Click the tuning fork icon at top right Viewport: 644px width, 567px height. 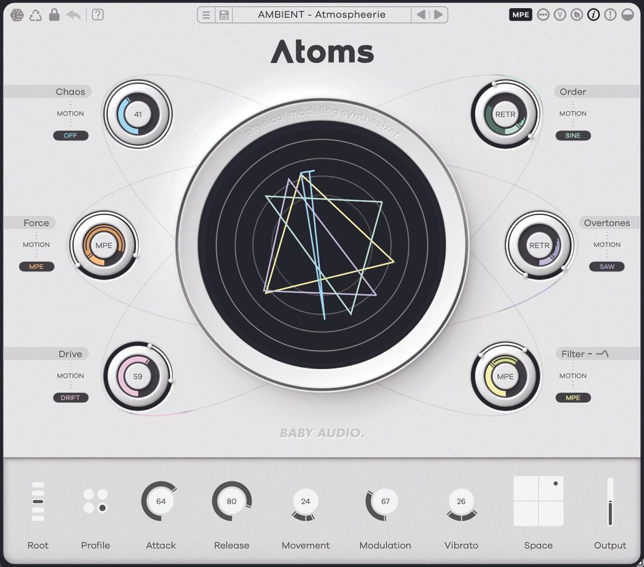[560, 14]
